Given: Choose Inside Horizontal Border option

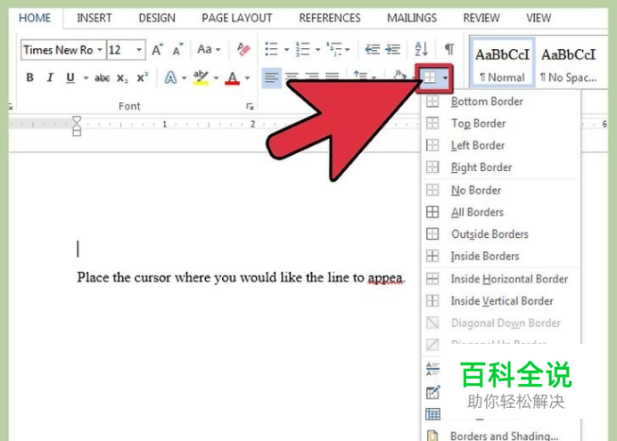Looking at the screenshot, I should (501, 279).
